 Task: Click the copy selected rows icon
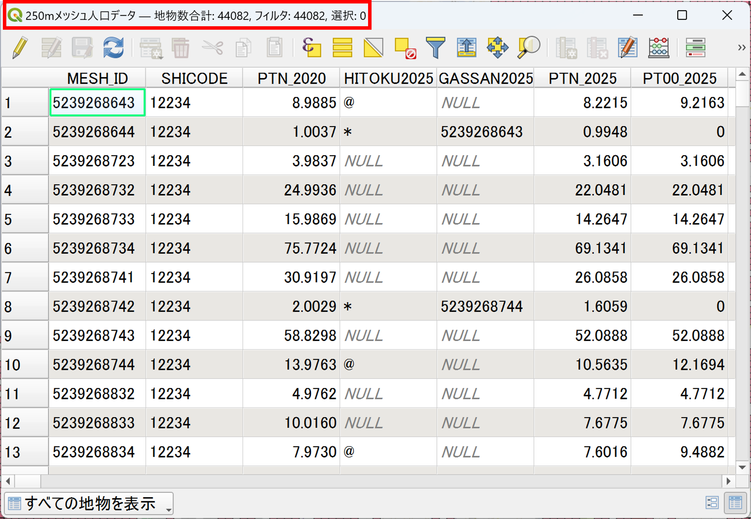coord(243,48)
